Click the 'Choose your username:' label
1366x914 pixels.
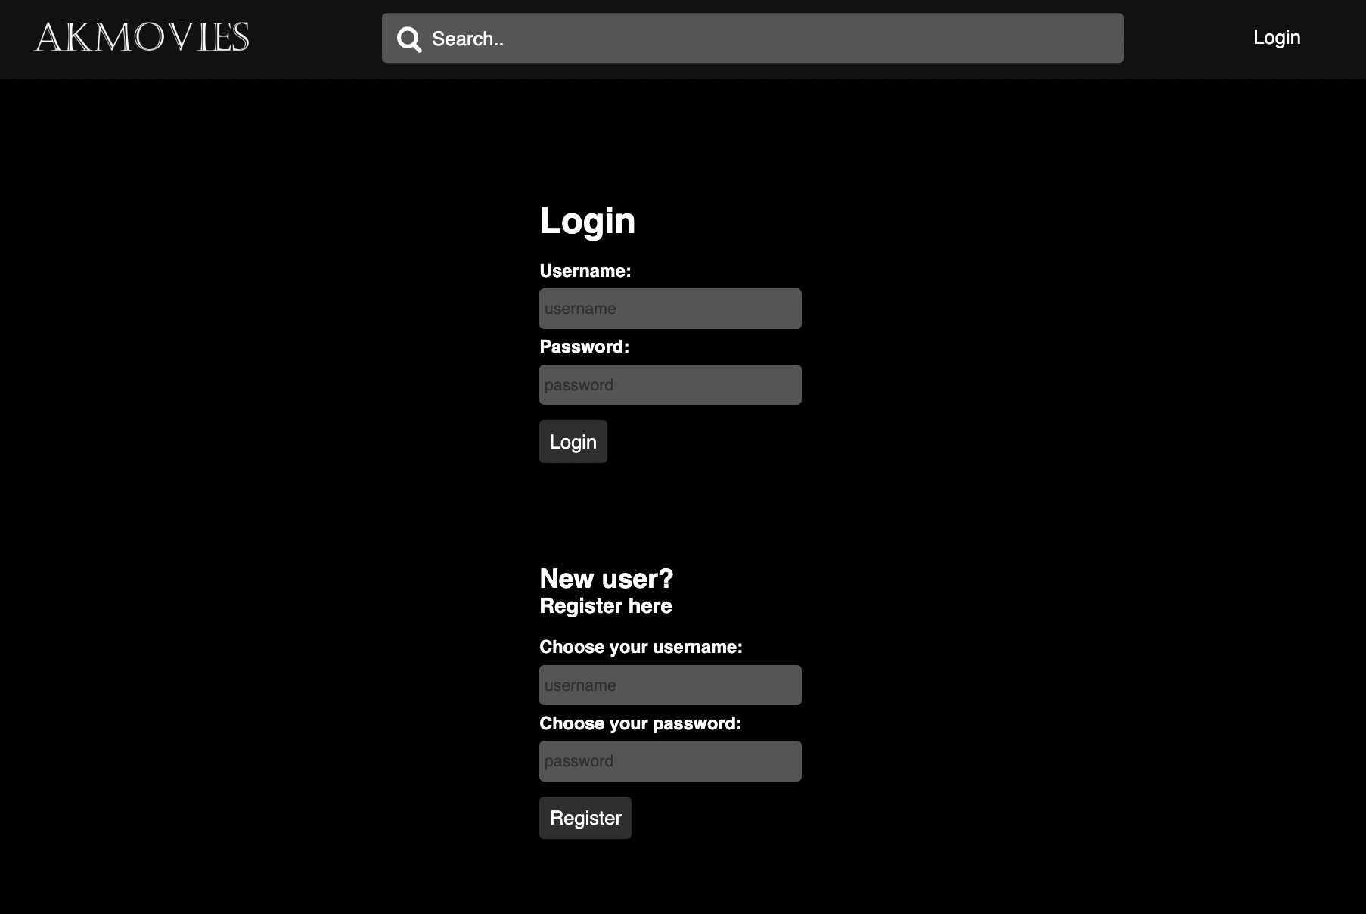[641, 647]
